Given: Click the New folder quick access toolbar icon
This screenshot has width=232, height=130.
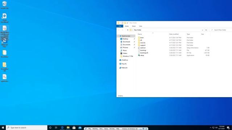Looking at the screenshot, I should point(125,23).
